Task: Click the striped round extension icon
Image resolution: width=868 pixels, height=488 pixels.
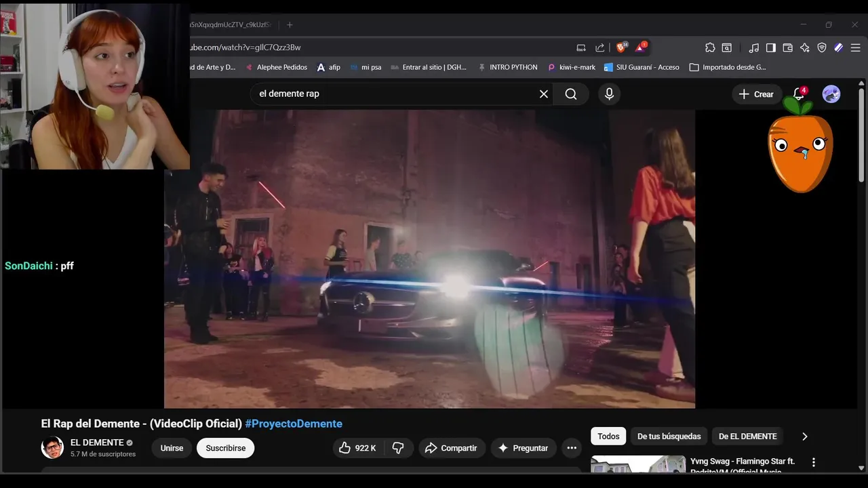Action: tap(839, 47)
